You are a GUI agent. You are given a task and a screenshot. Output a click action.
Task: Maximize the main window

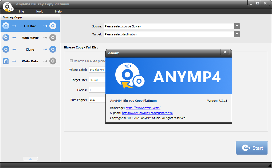pos(258,3)
